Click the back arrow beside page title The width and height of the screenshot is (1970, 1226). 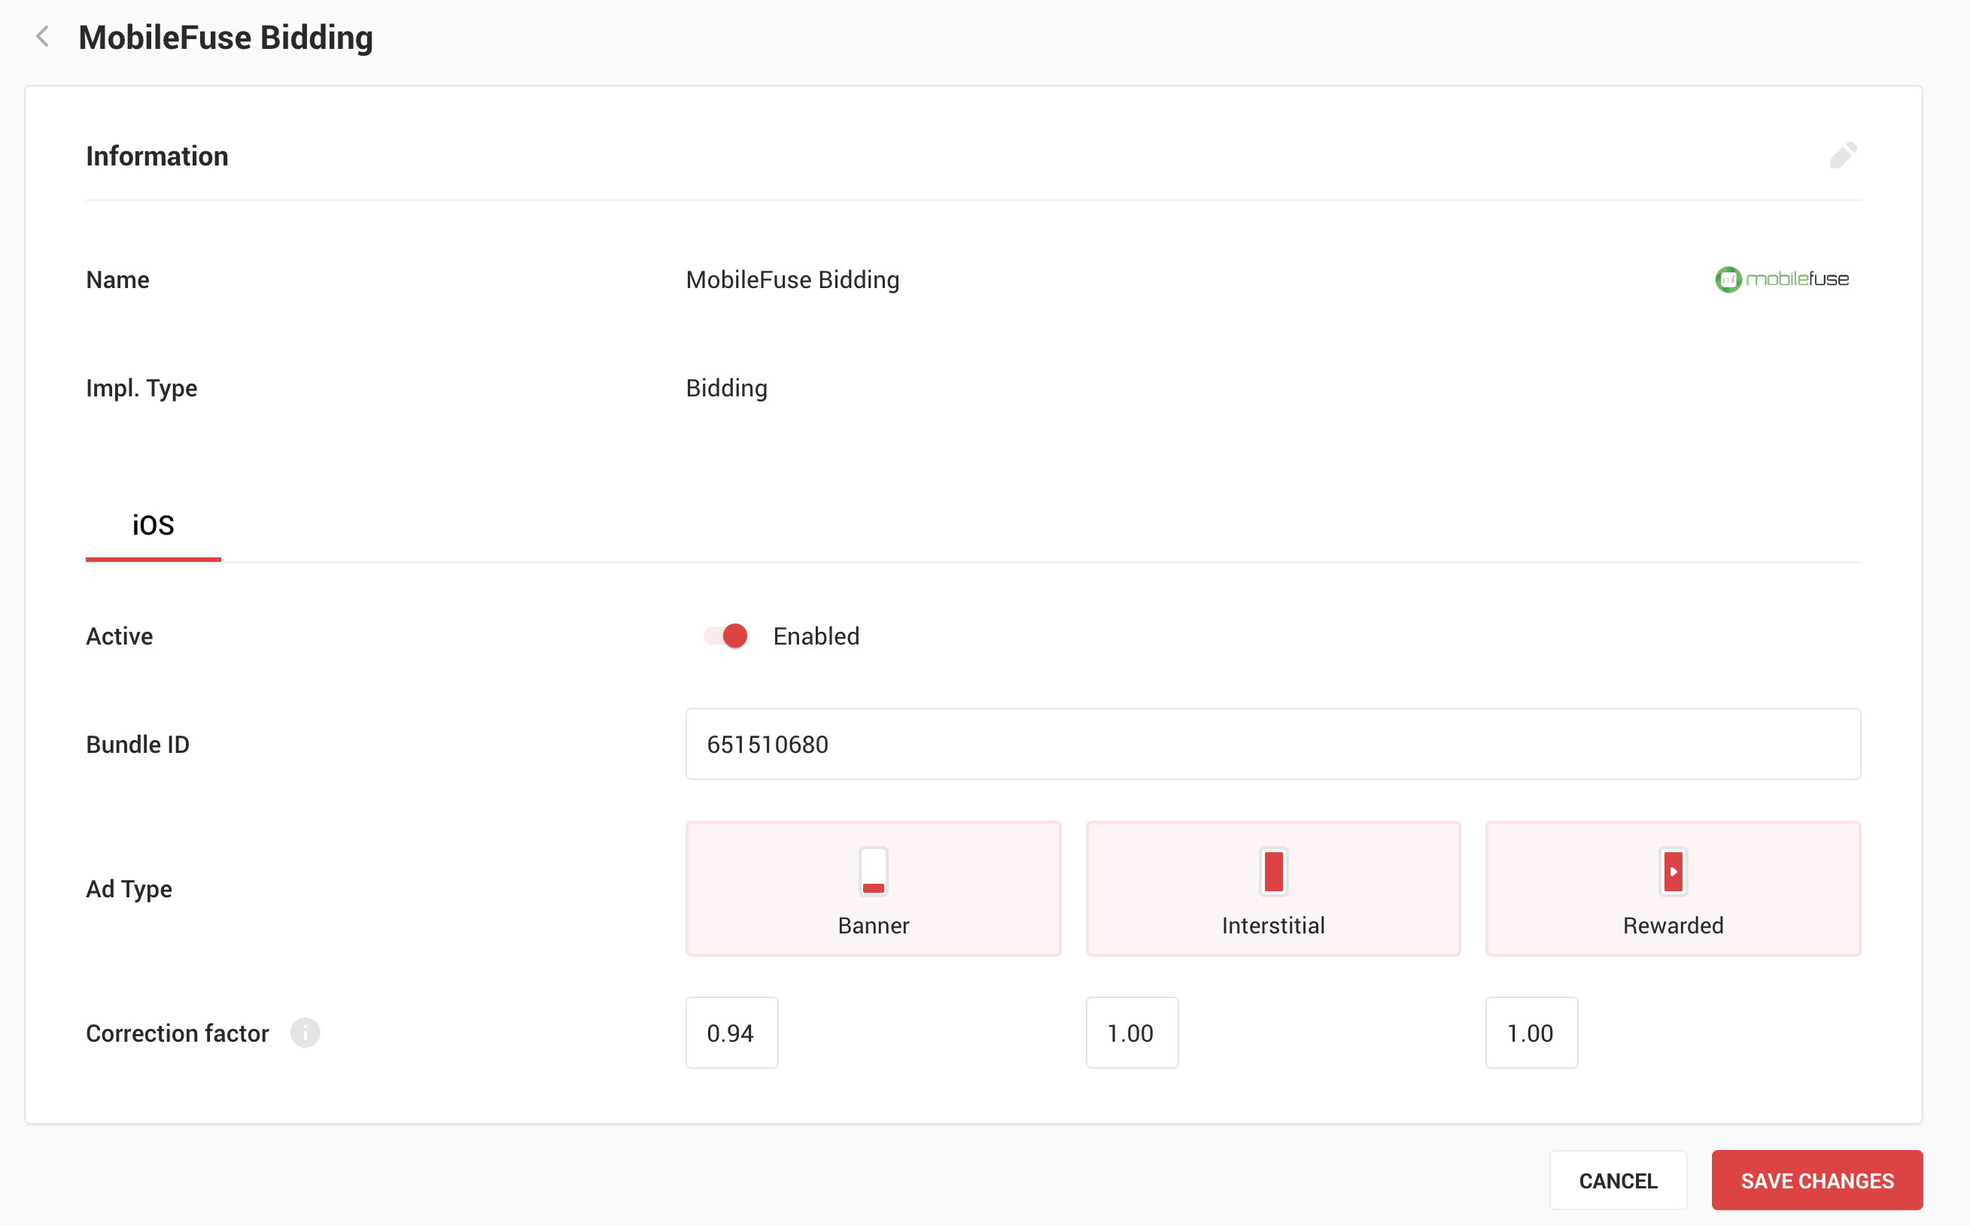click(x=43, y=38)
